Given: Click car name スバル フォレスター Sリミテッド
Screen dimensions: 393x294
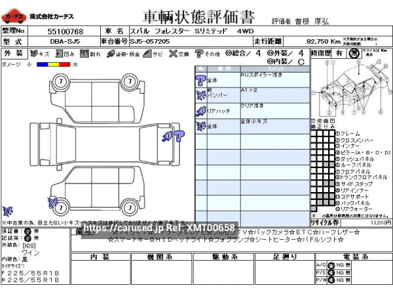Looking at the screenshot, I should (x=178, y=31).
